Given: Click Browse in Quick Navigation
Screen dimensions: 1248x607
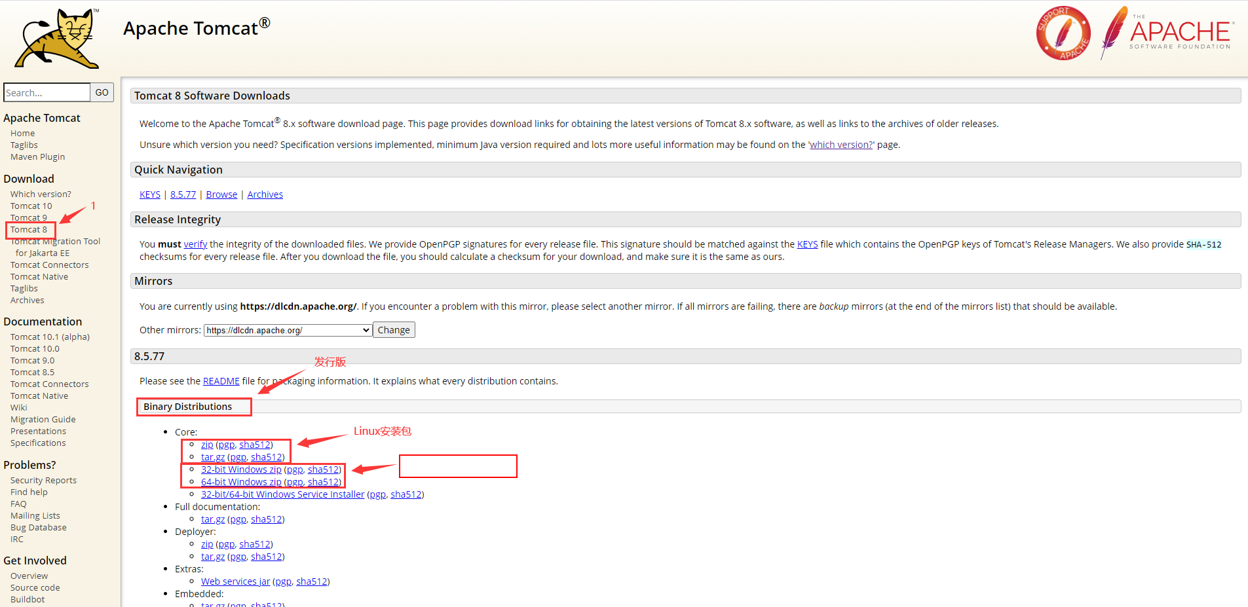Looking at the screenshot, I should [222, 194].
